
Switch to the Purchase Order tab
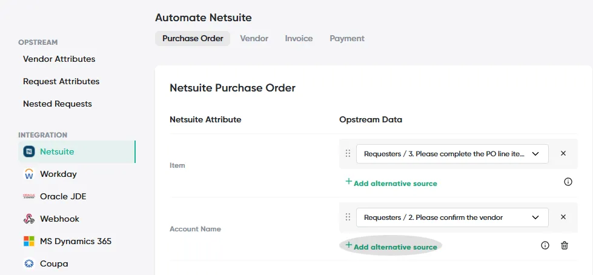point(193,39)
